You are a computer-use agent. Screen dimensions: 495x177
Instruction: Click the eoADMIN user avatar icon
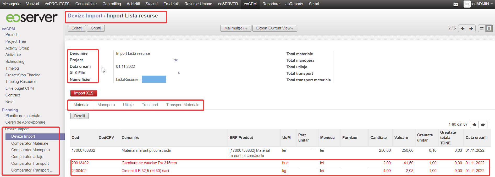[467, 4]
